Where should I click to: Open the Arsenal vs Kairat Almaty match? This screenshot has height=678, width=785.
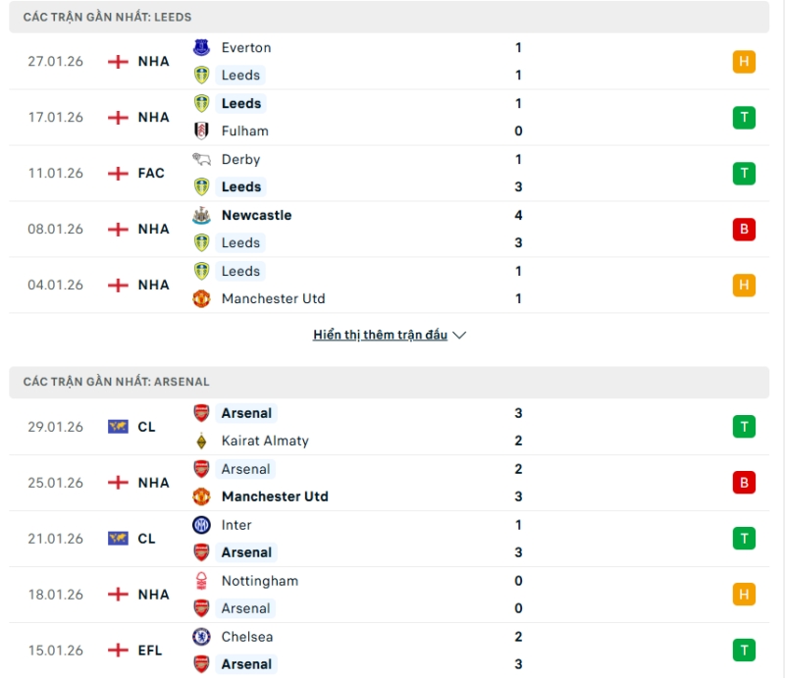(x=392, y=427)
